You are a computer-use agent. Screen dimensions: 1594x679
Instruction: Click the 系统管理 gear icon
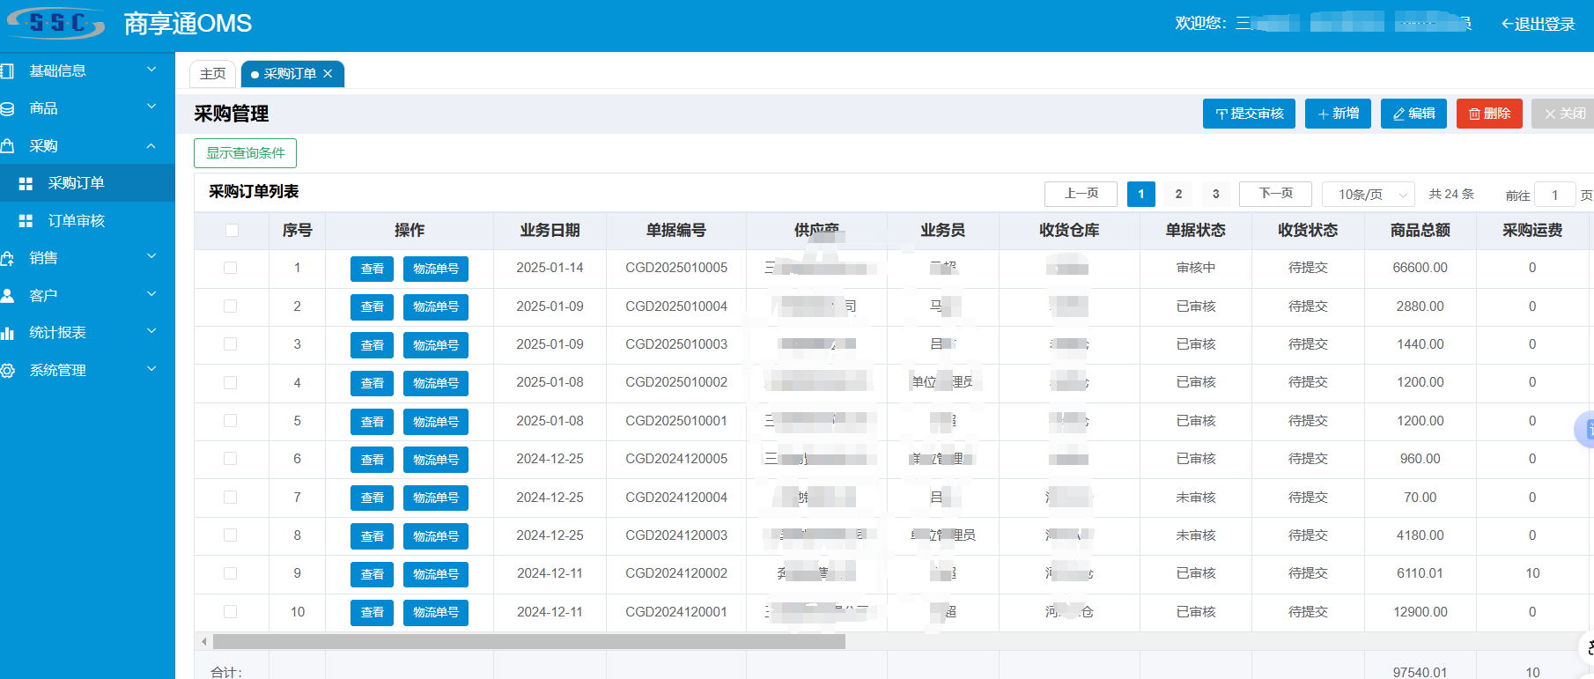8,371
